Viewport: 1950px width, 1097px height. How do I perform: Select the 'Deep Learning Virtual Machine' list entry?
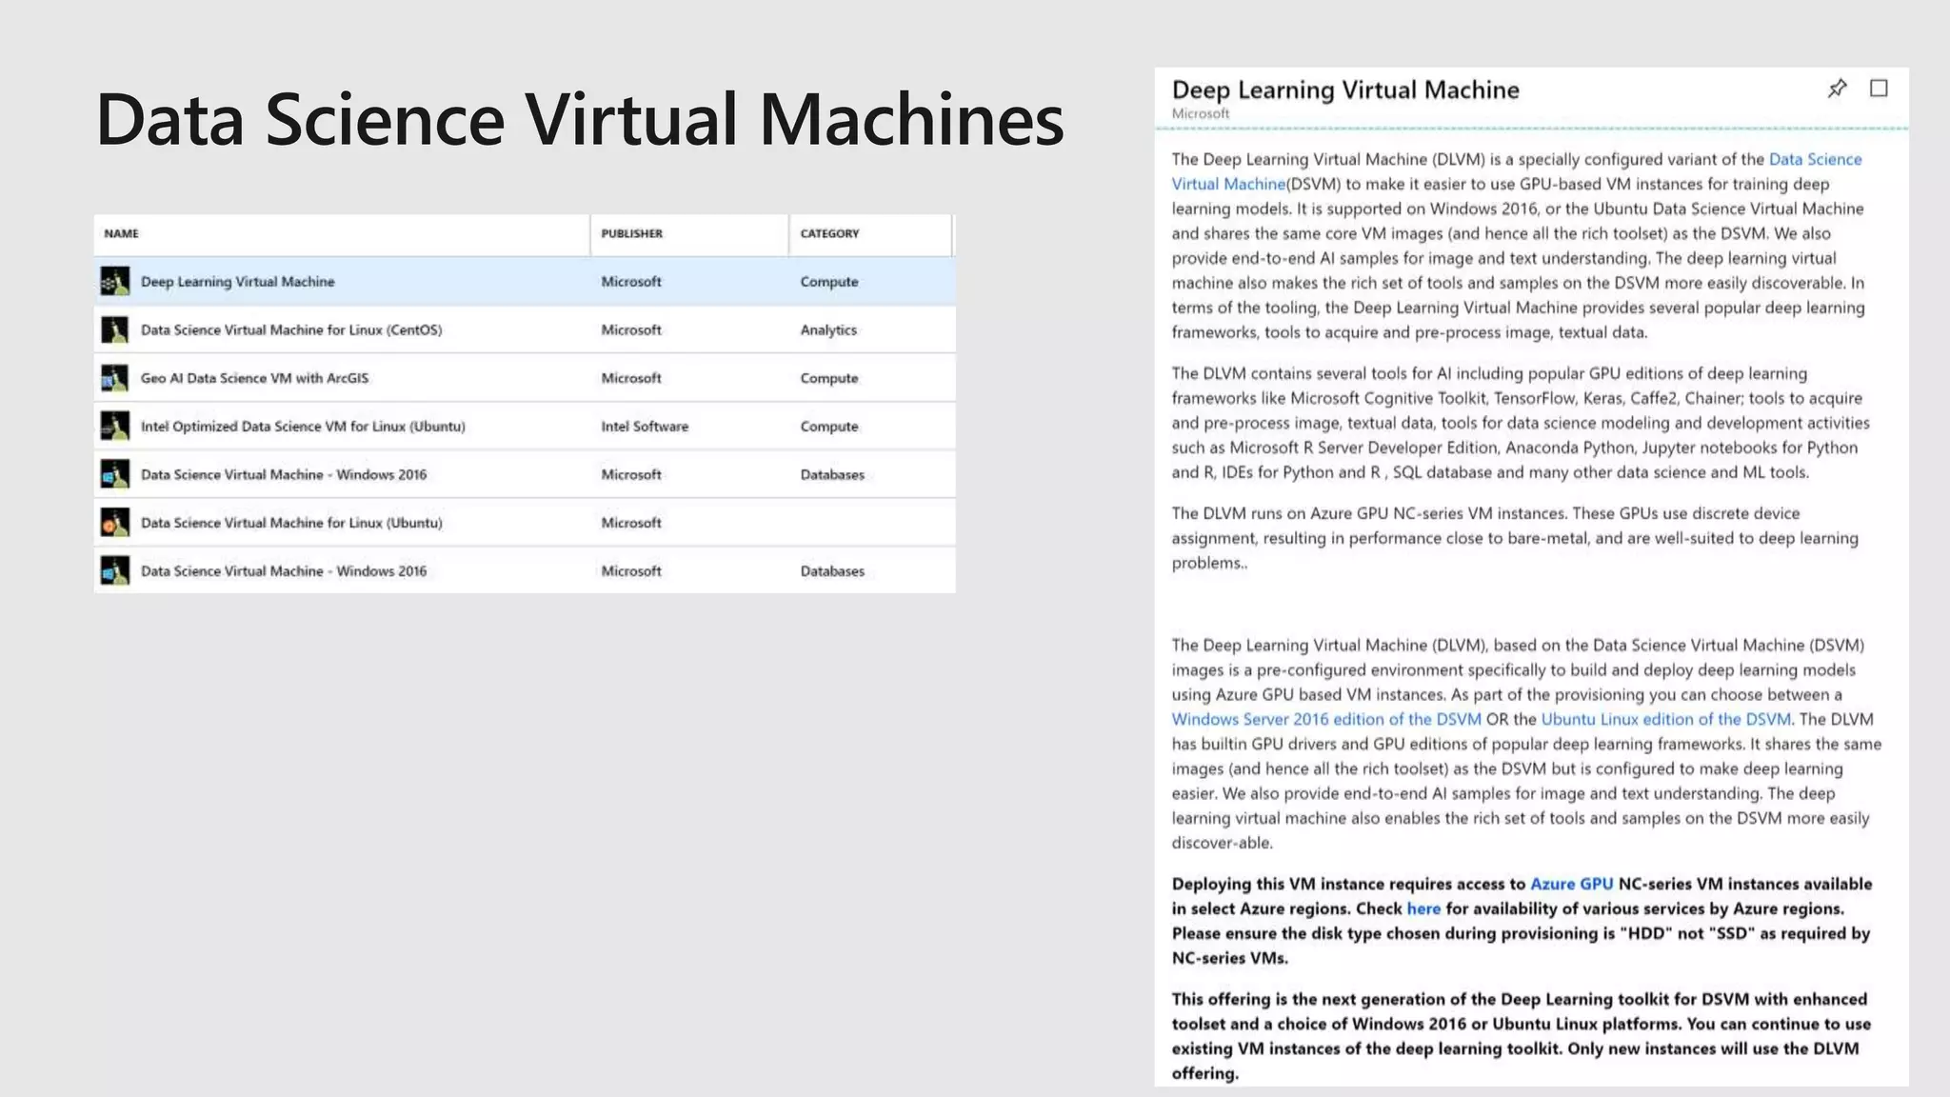[525, 282]
